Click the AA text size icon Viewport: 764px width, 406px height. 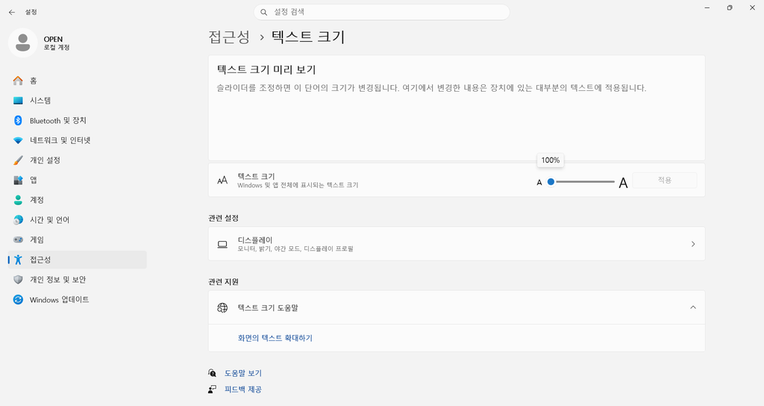[222, 181]
